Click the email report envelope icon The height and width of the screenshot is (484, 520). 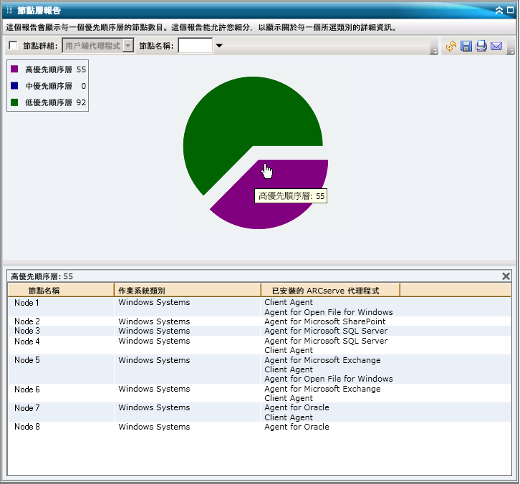(496, 47)
